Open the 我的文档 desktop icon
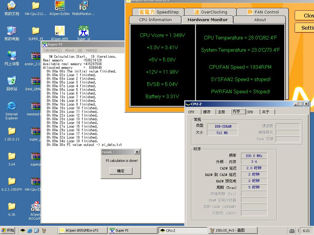314x235 pixels. click(x=12, y=8)
